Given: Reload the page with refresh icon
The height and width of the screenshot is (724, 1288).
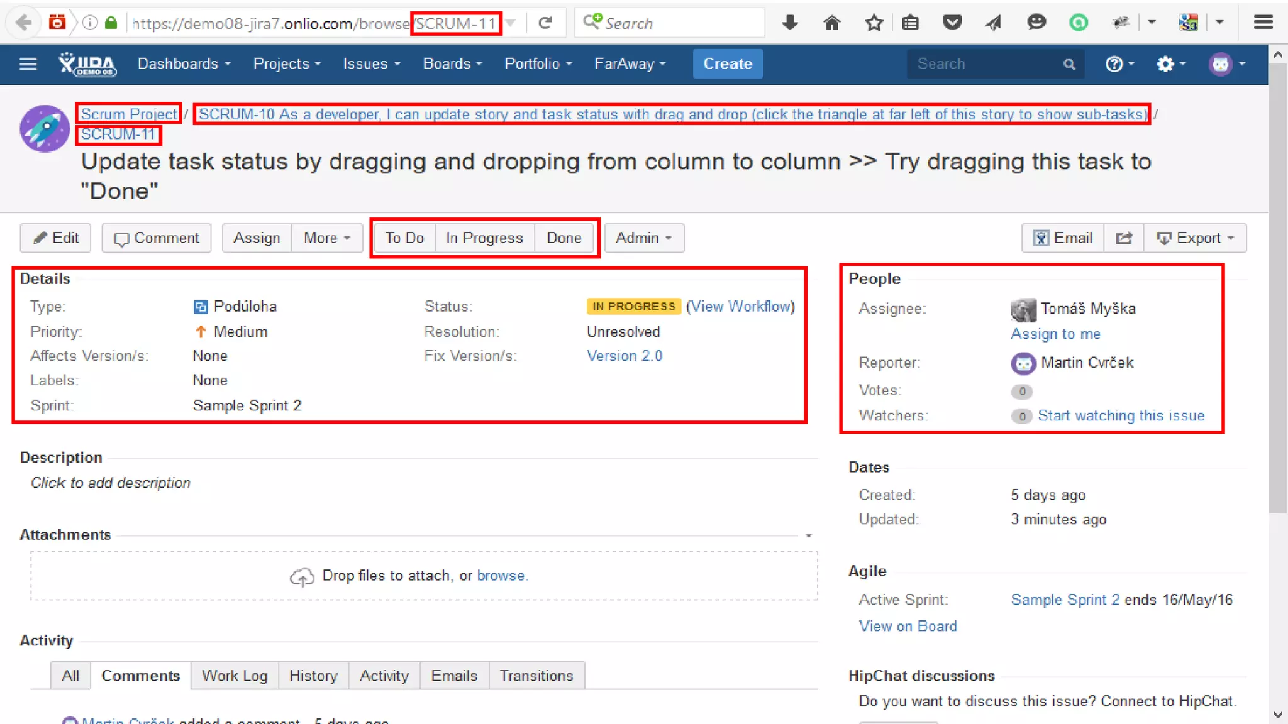Looking at the screenshot, I should 545,23.
